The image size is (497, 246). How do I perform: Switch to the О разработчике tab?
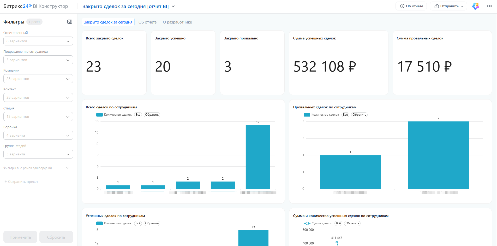[x=177, y=22]
